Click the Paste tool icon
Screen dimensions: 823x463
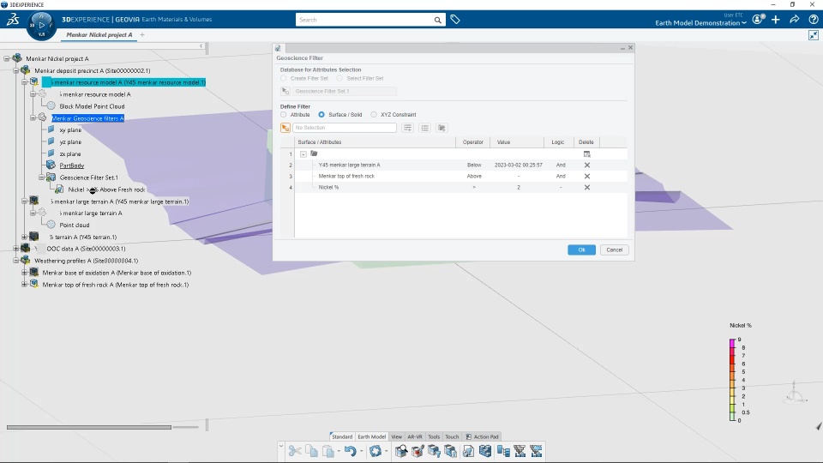(328, 451)
